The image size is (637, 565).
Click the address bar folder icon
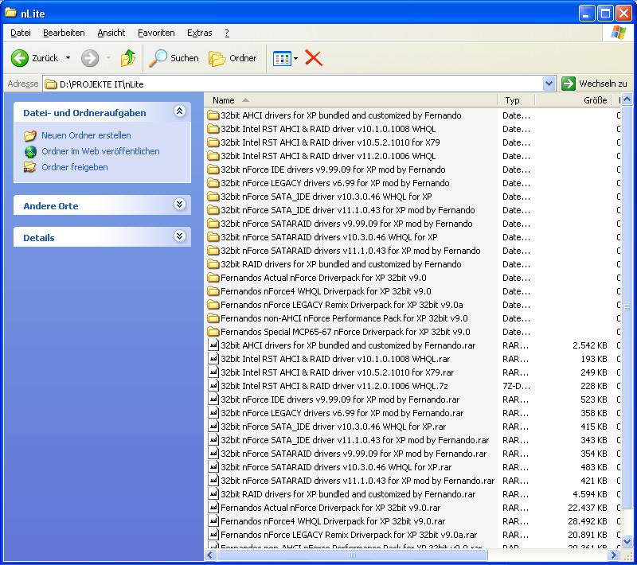[x=51, y=84]
